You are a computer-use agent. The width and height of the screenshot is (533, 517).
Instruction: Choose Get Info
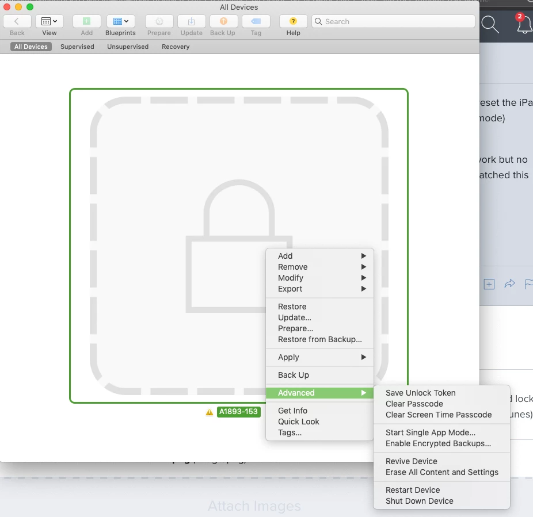[x=319, y=411]
